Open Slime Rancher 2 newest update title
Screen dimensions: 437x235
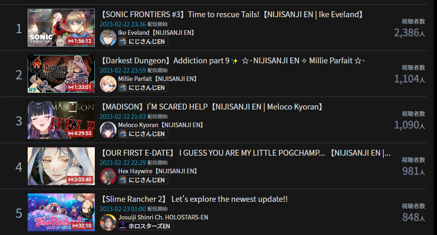coord(194,199)
